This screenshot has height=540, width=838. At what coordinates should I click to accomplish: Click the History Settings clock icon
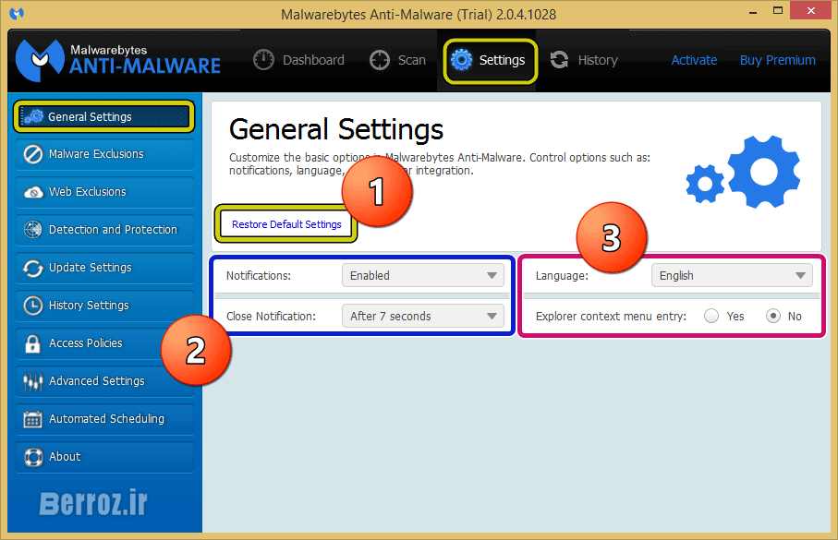click(x=33, y=306)
